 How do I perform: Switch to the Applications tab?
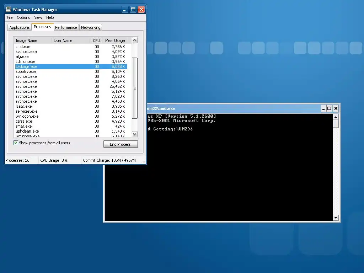(20, 27)
